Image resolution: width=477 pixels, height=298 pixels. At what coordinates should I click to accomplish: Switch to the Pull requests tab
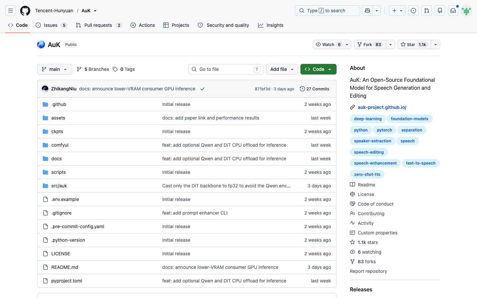coord(99,25)
